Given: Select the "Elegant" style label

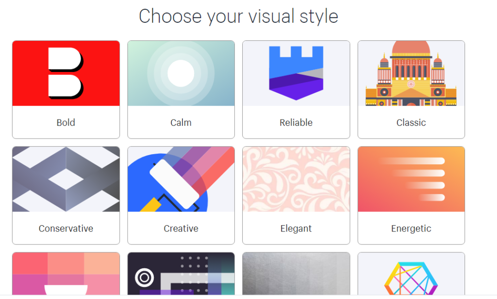Looking at the screenshot, I should (x=296, y=229).
